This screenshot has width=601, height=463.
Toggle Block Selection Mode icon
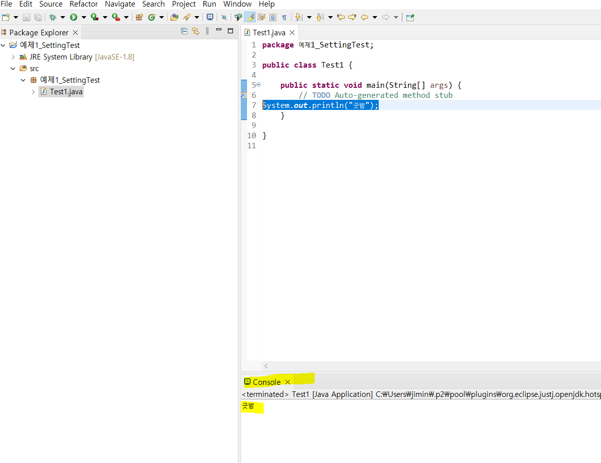tap(273, 17)
